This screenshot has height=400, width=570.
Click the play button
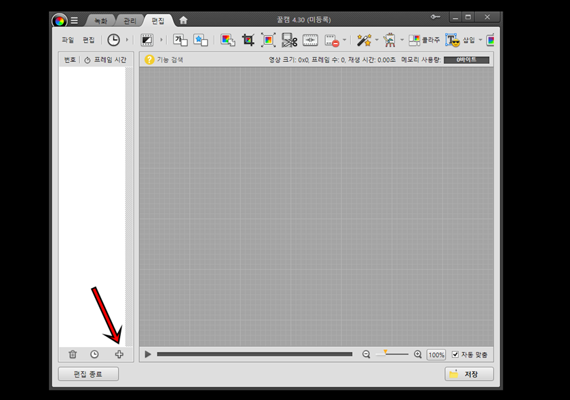(148, 354)
